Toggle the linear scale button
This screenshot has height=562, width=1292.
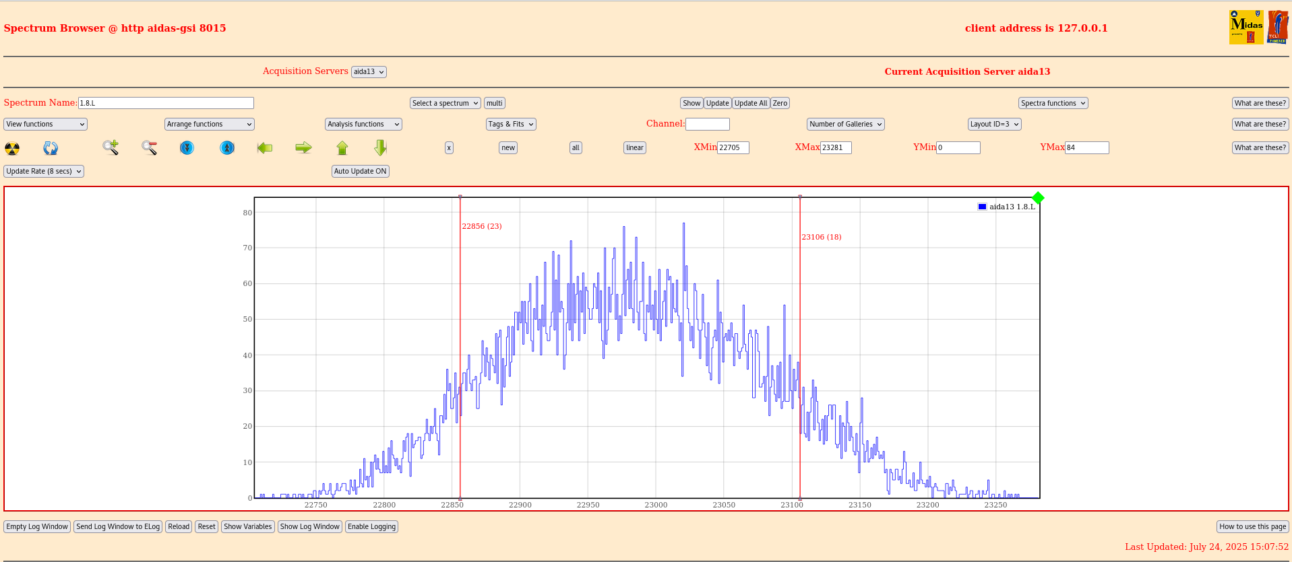634,147
